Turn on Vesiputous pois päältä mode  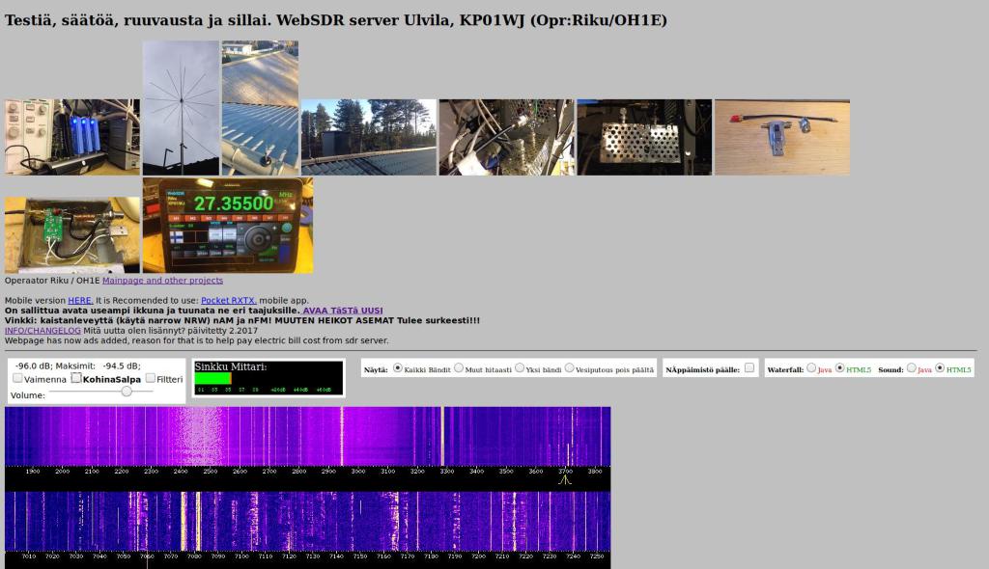coord(570,366)
